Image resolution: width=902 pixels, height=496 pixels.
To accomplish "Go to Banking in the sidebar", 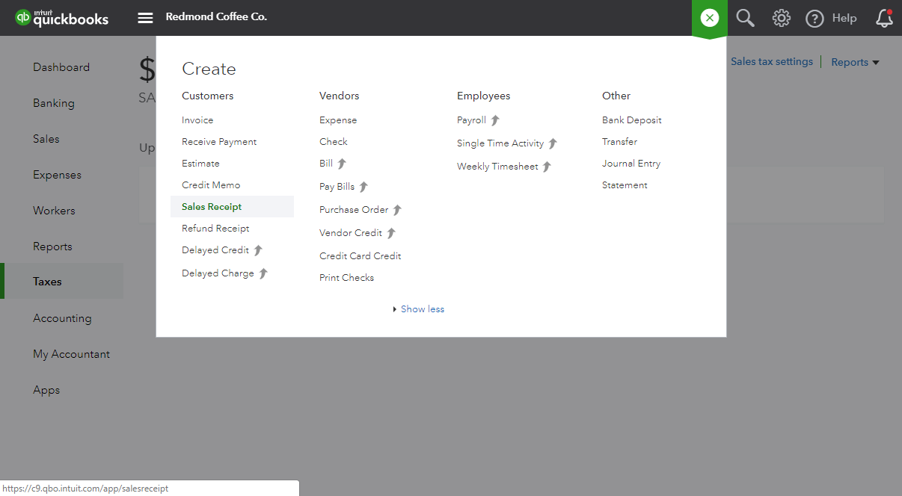I will [54, 103].
